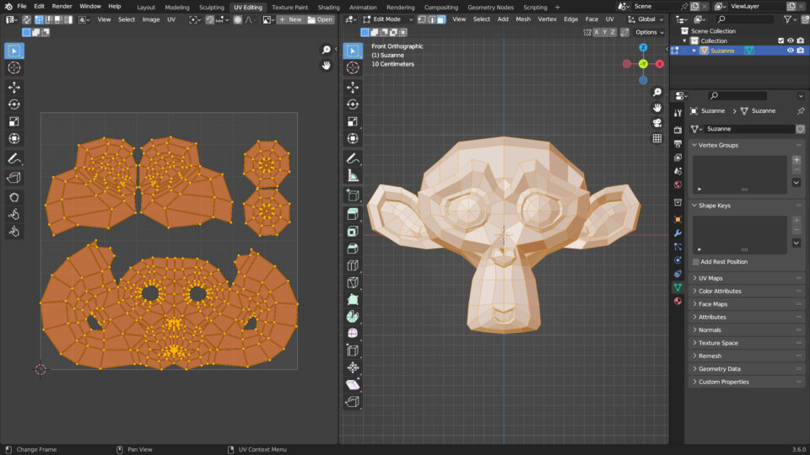This screenshot has height=455, width=810.
Task: Click the zoom magnifier in the UV editor
Action: click(326, 50)
